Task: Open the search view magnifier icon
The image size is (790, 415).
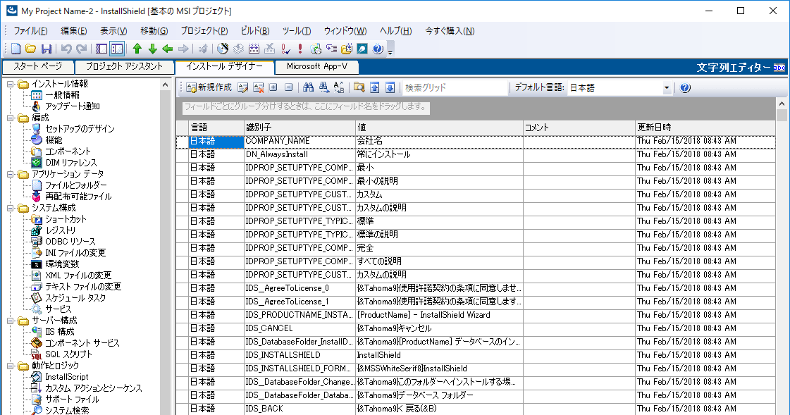Action: click(x=359, y=87)
